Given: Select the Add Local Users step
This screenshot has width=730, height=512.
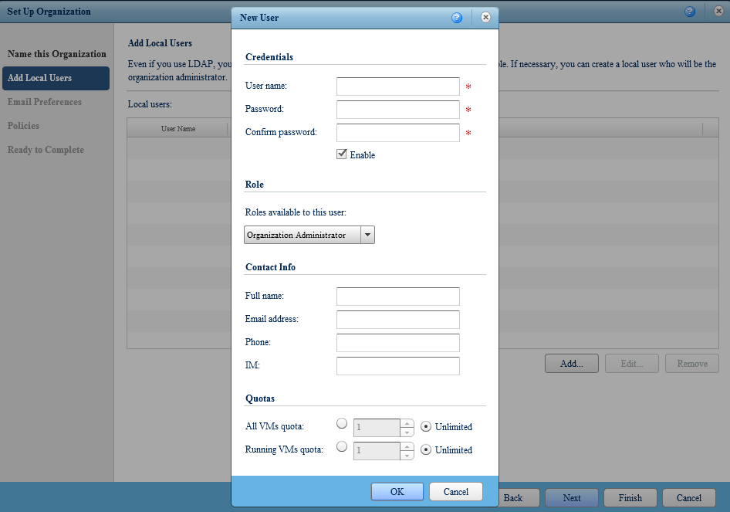Looking at the screenshot, I should [56, 78].
